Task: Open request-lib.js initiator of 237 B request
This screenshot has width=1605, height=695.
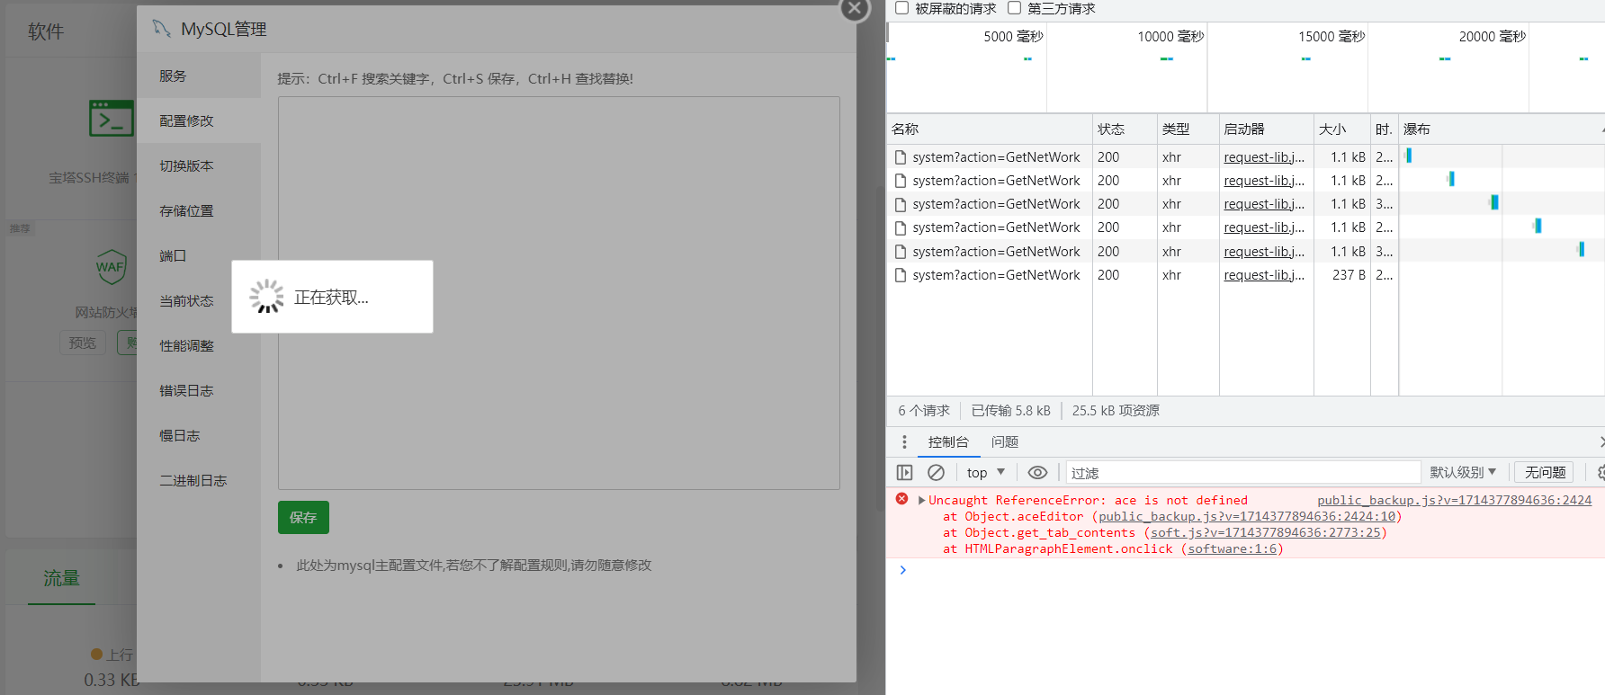Action: (1264, 275)
